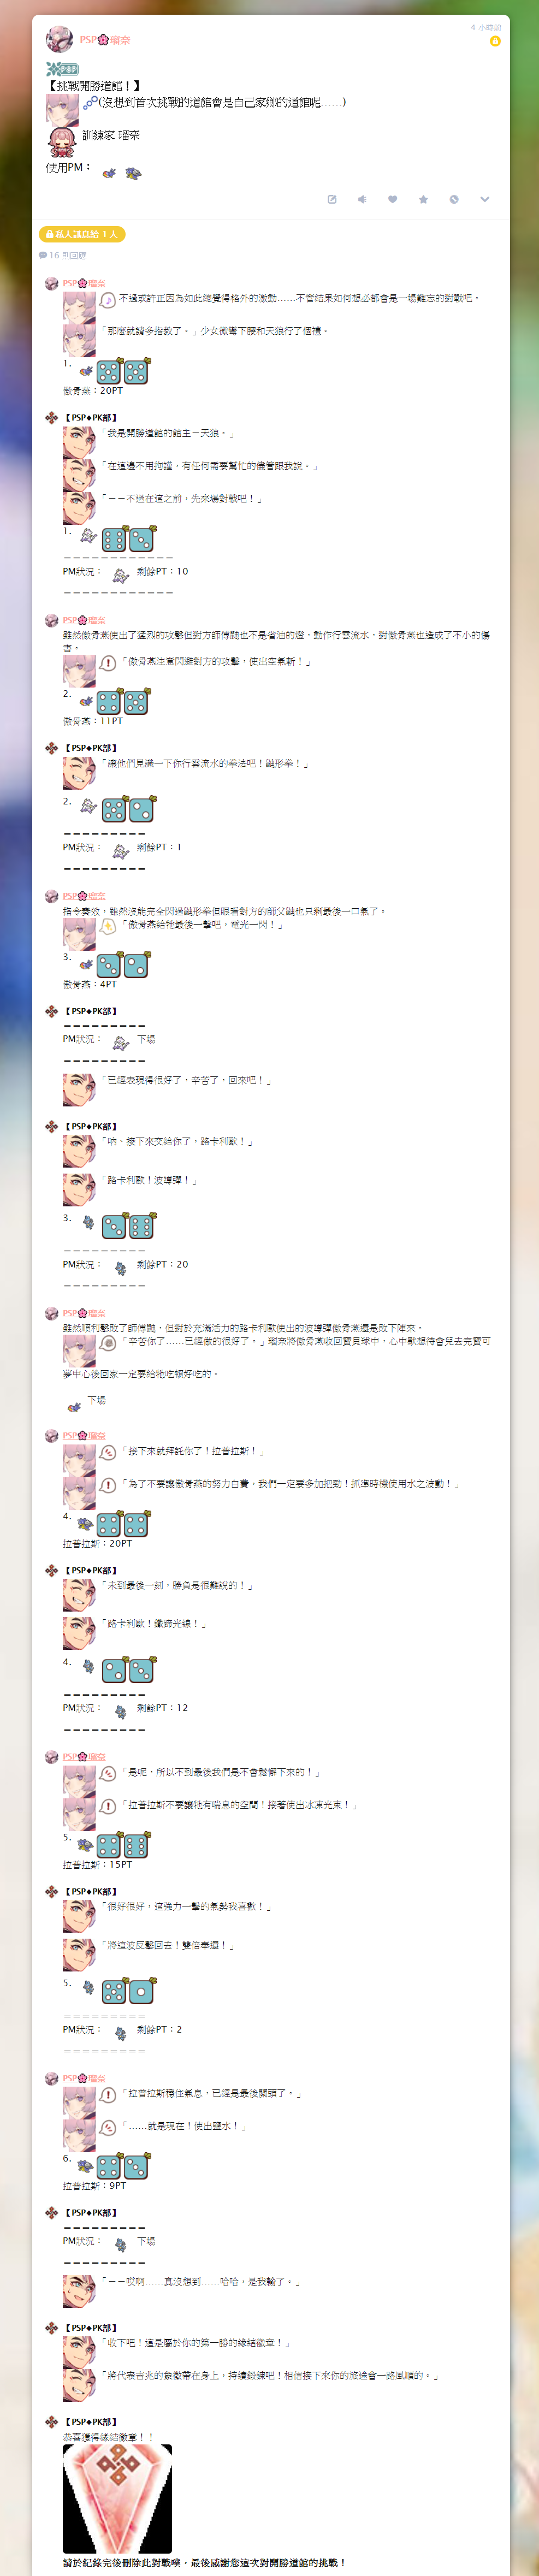
Task: Click the replurk circular icon
Action: (x=454, y=199)
